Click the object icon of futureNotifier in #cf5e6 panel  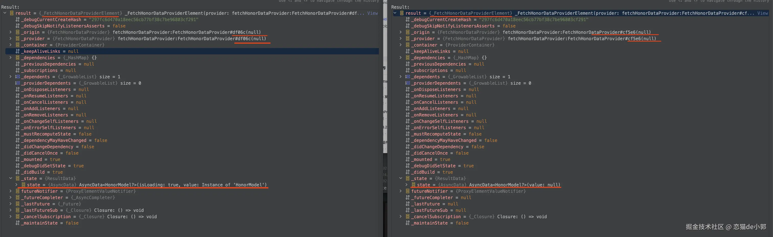tap(407, 191)
